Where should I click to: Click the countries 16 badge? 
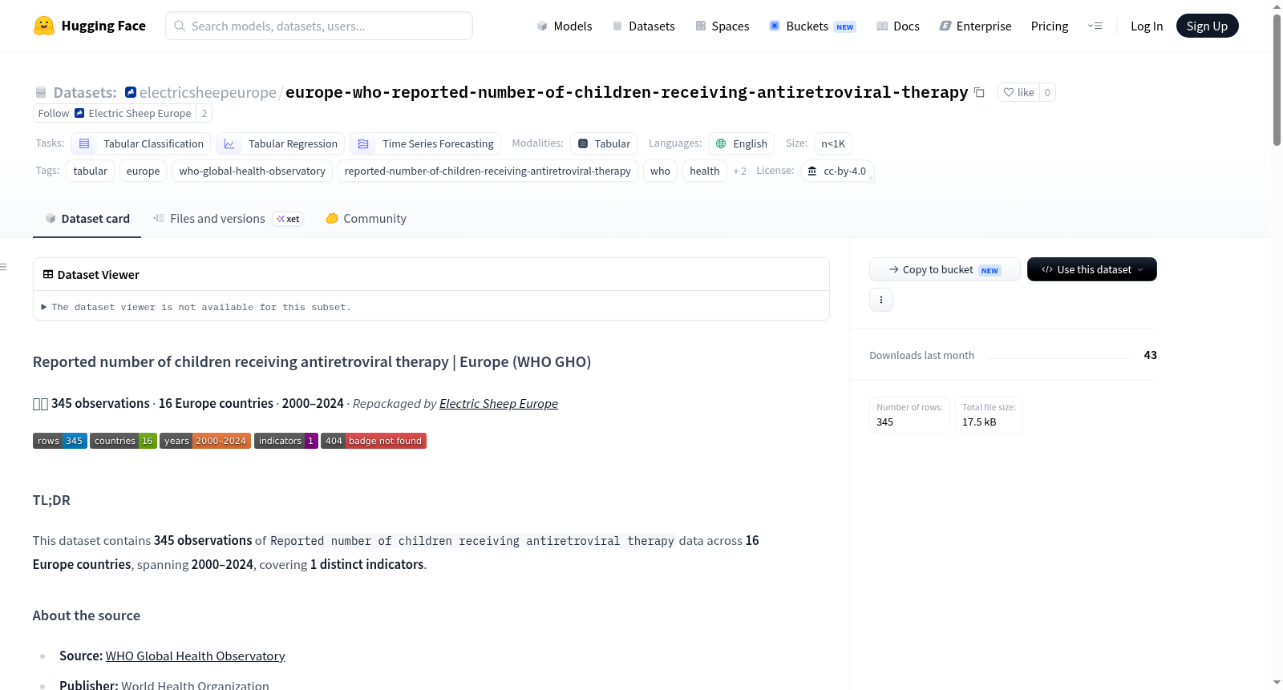point(123,441)
